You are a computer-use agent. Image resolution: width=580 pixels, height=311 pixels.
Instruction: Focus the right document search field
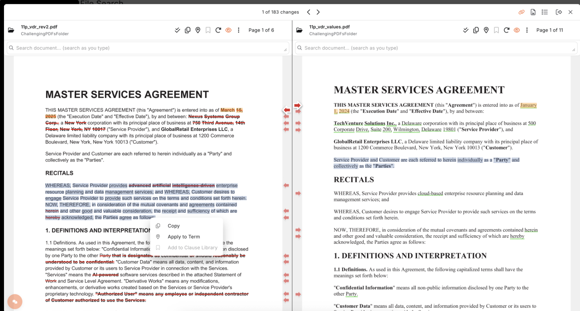[433, 48]
